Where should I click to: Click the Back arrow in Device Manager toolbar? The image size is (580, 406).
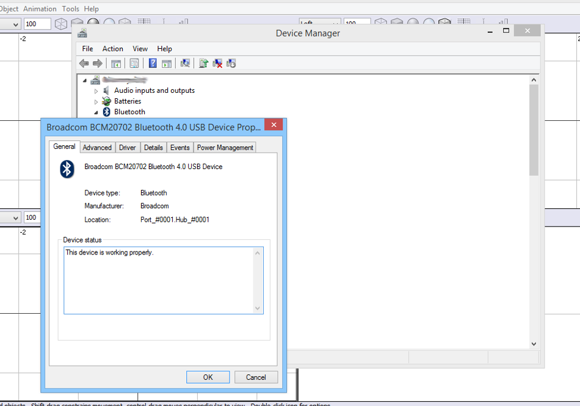tap(84, 63)
